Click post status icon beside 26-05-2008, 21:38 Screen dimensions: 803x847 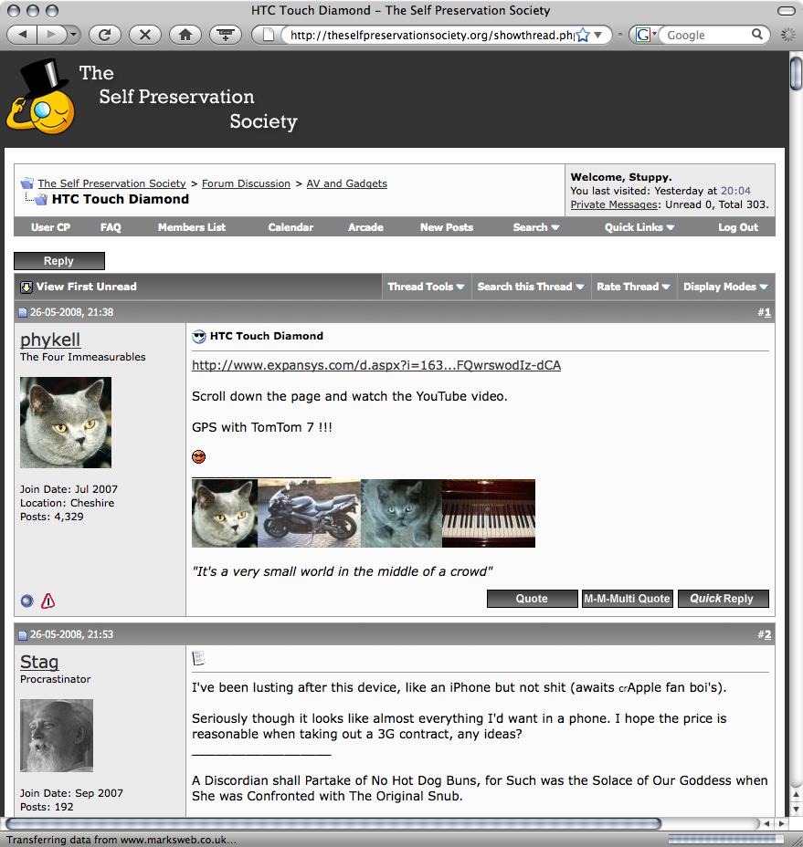click(23, 312)
